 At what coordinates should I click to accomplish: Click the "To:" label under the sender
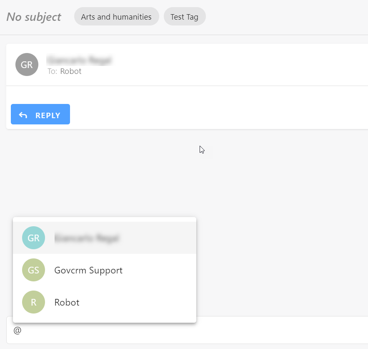pos(52,71)
